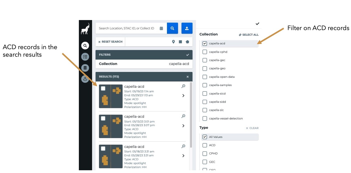Check the capella-open-data collection
This screenshot has width=351, height=173.
click(x=205, y=77)
